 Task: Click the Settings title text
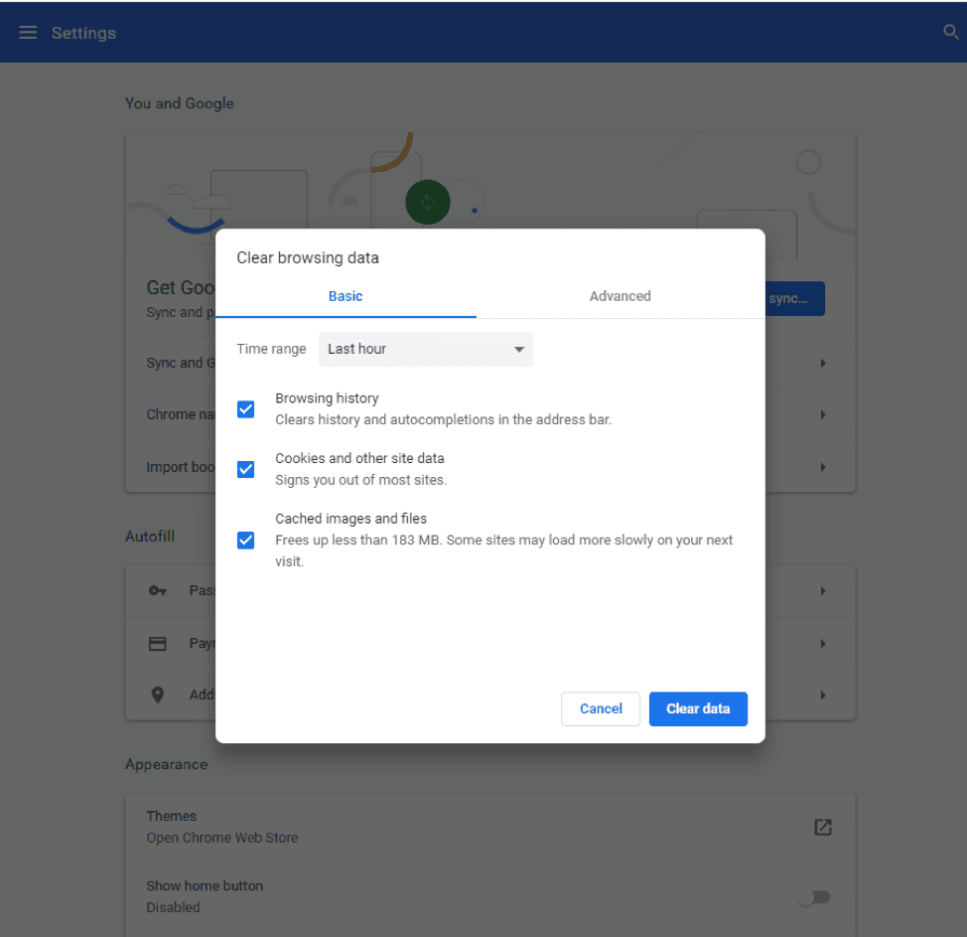pos(83,33)
